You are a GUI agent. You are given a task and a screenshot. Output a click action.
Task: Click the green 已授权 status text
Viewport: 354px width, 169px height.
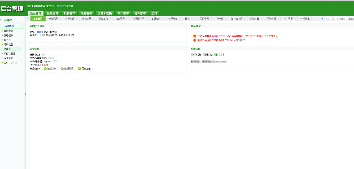click(219, 55)
